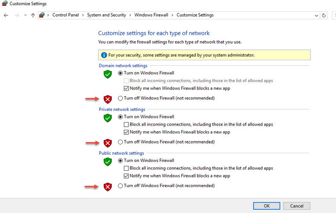Click green shield under Private network settings
The image size is (336, 213).
(x=108, y=118)
